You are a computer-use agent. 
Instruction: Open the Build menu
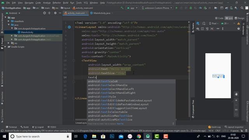65,3
